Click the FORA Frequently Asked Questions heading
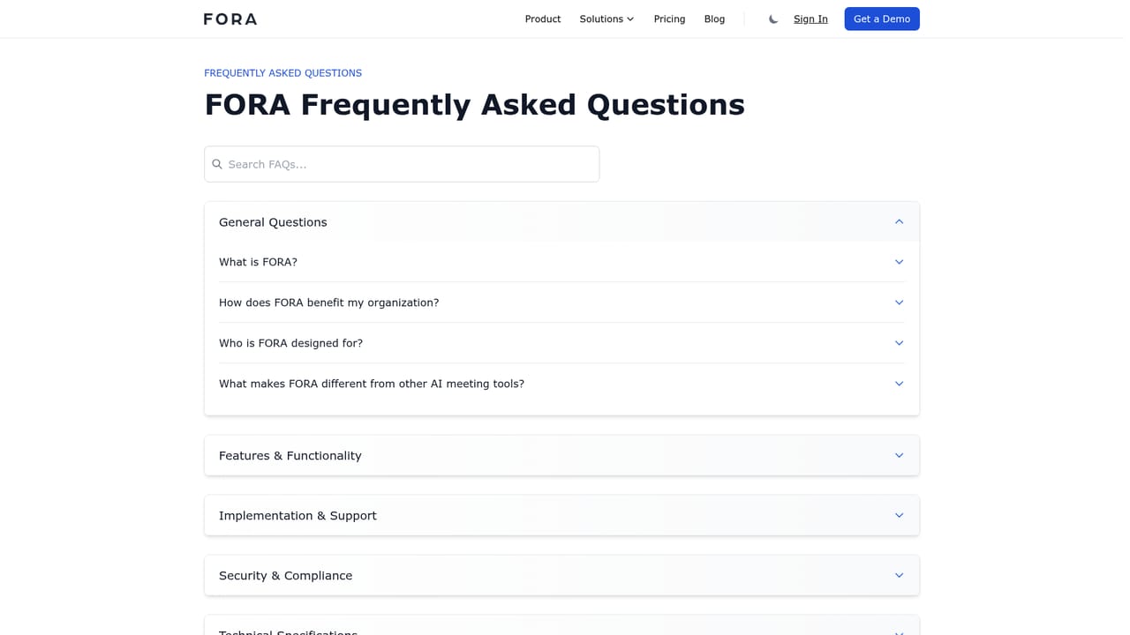Image resolution: width=1130 pixels, height=635 pixels. tap(474, 104)
